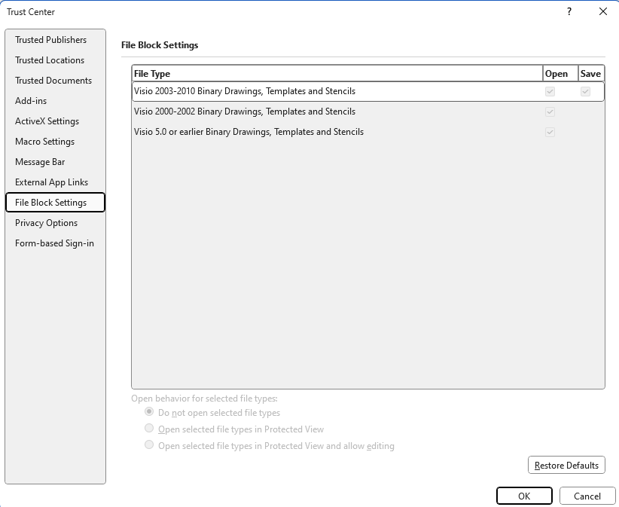Screen dimensions: 619x507
Task: Go to Trusted Locations settings
Action: pyautogui.click(x=55, y=60)
